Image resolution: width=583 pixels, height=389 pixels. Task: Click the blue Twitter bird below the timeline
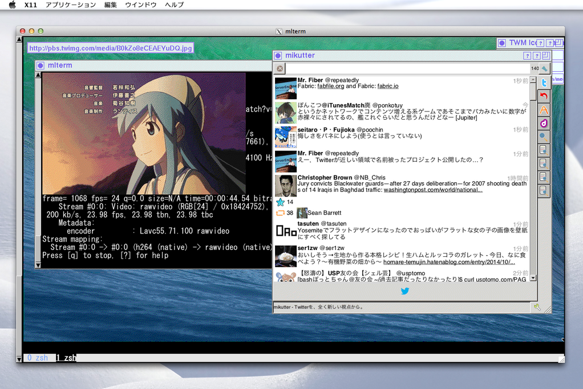pyautogui.click(x=405, y=291)
